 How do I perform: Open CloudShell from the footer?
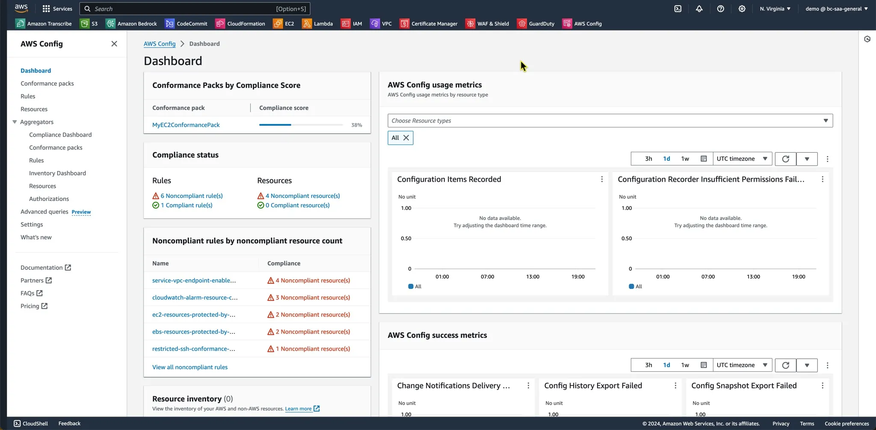31,424
